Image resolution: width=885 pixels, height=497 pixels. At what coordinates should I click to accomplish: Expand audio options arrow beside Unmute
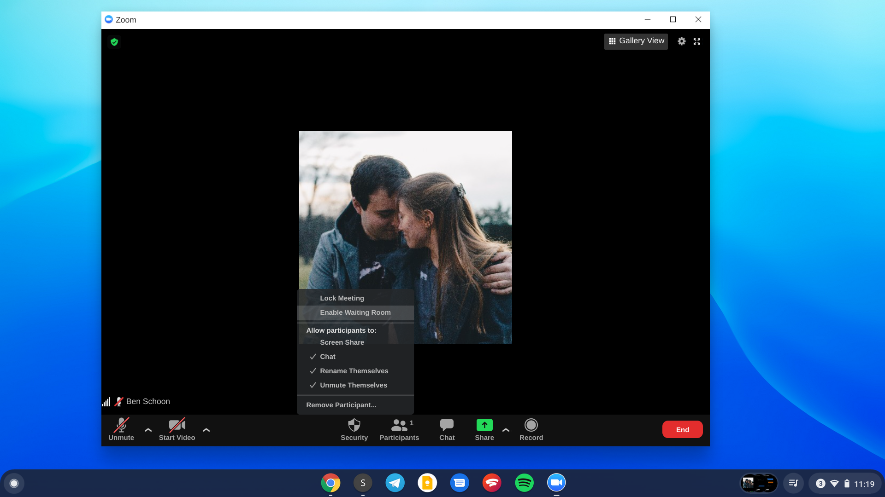(x=148, y=430)
